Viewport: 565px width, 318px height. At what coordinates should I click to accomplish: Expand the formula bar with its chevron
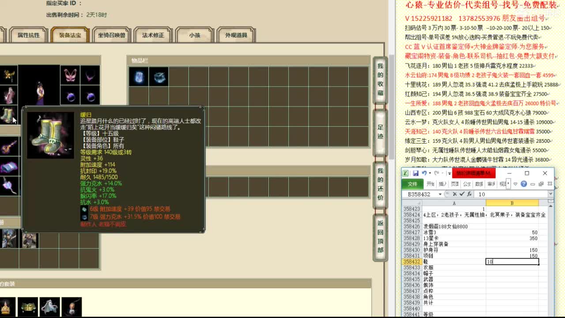550,194
